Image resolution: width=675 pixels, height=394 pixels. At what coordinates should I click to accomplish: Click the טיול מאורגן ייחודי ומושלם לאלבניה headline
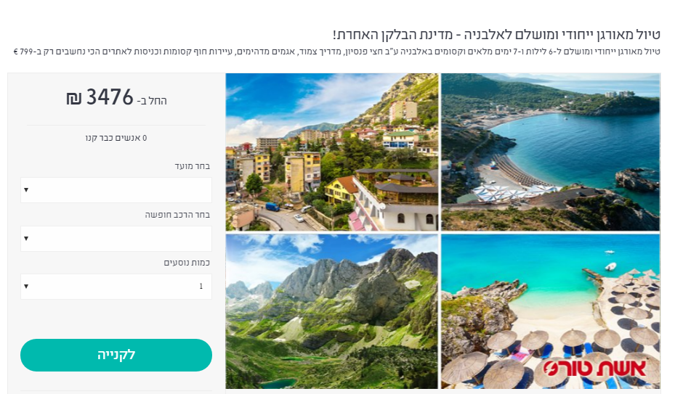coord(496,34)
